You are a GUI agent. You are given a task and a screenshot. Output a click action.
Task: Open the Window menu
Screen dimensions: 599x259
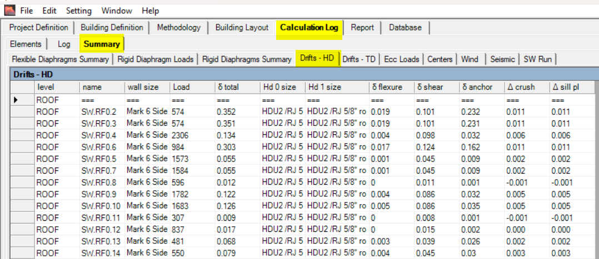[x=117, y=11]
